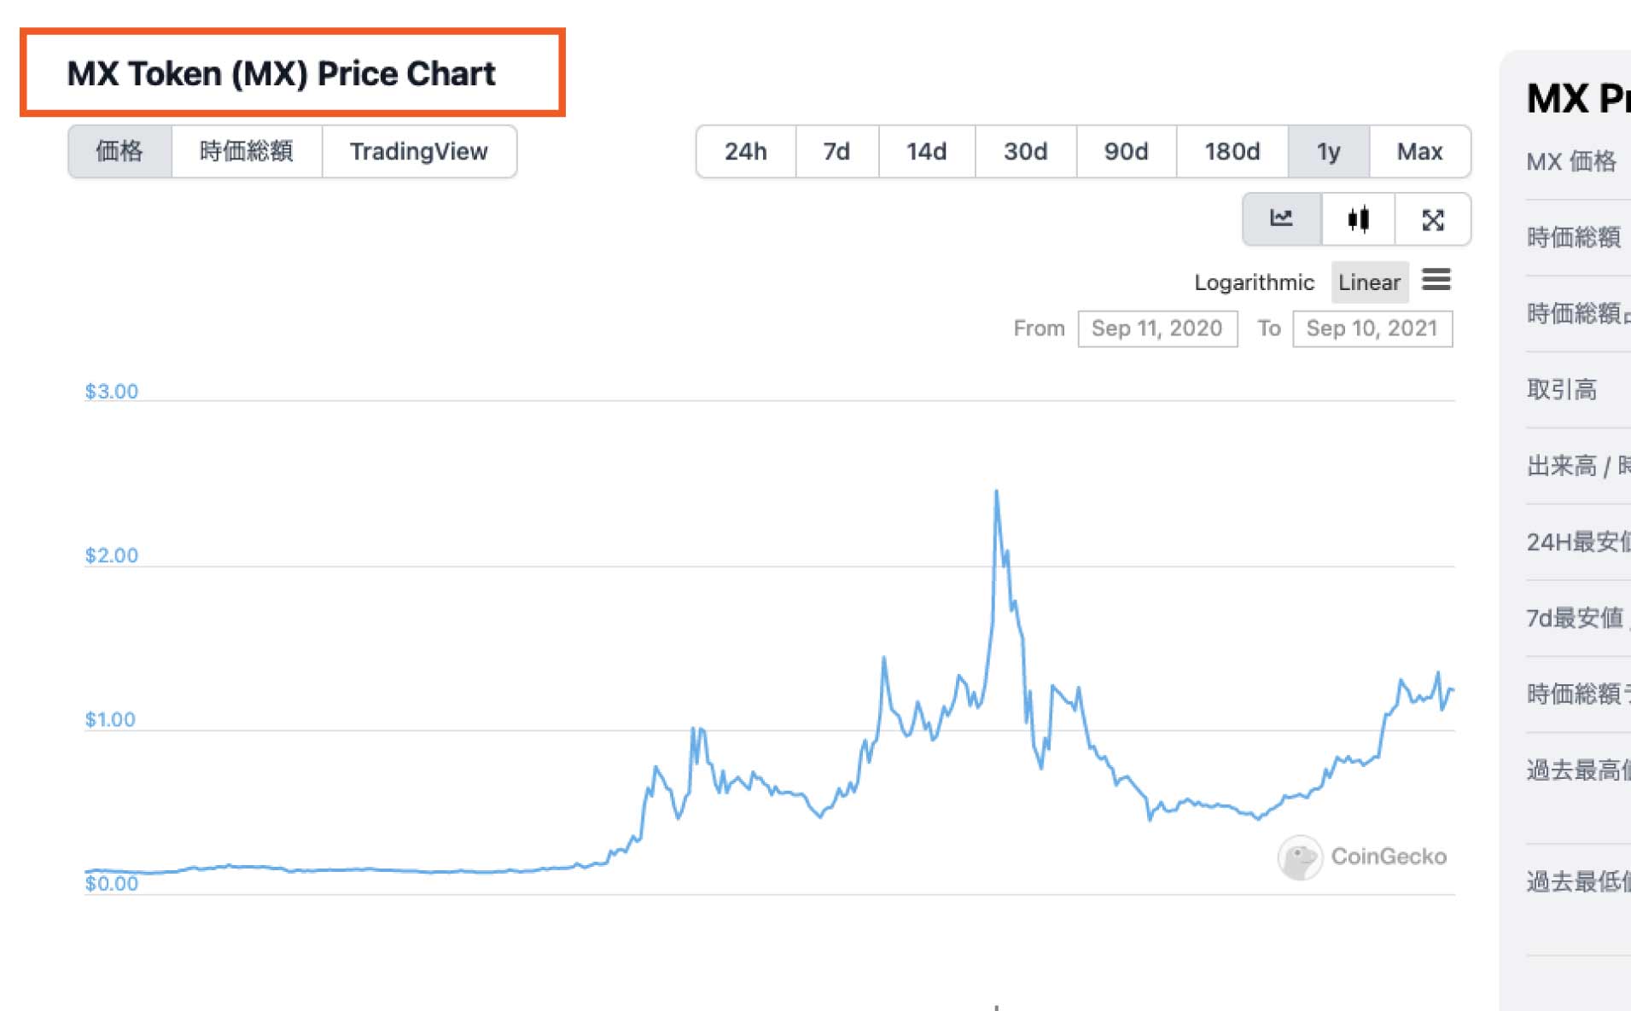Select the Linear scale option

point(1369,282)
